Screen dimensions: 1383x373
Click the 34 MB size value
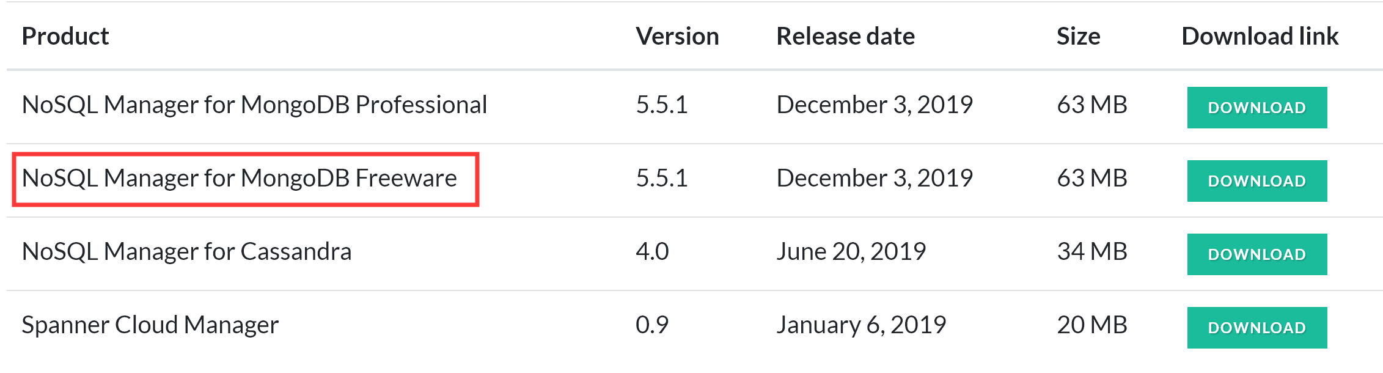pyautogui.click(x=1093, y=251)
